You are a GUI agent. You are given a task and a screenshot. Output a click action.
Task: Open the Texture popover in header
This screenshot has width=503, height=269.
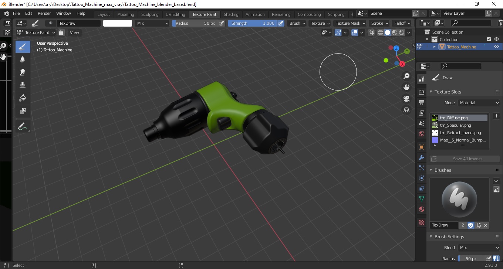(x=320, y=23)
